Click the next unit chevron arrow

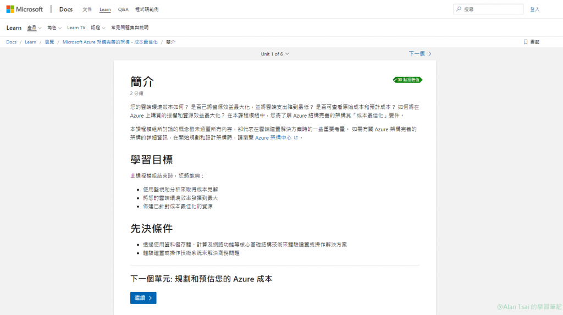[x=430, y=53]
